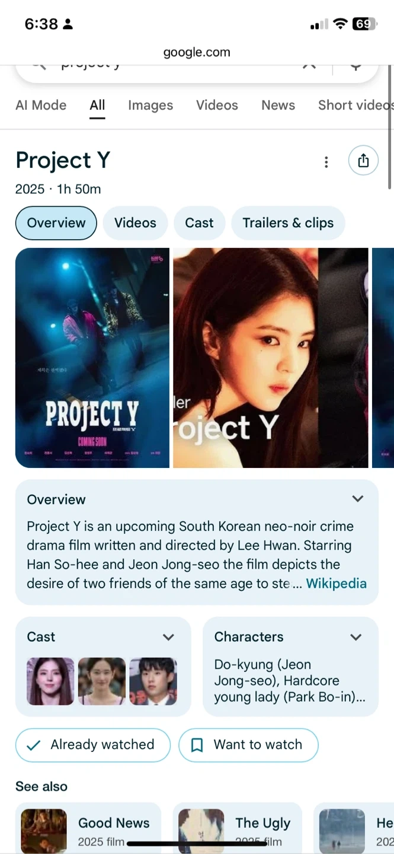Open the Project Y Coming Soon poster
This screenshot has height=854, width=394.
92,358
